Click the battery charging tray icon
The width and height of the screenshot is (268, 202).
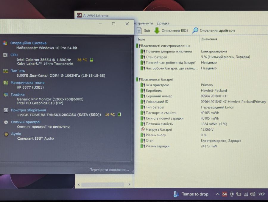(x=239, y=194)
